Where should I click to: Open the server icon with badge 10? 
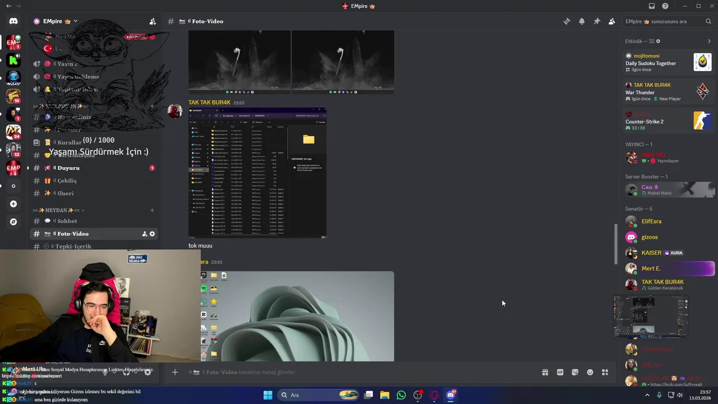(x=13, y=95)
